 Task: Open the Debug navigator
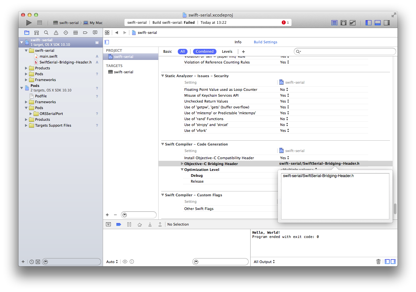[x=75, y=33]
